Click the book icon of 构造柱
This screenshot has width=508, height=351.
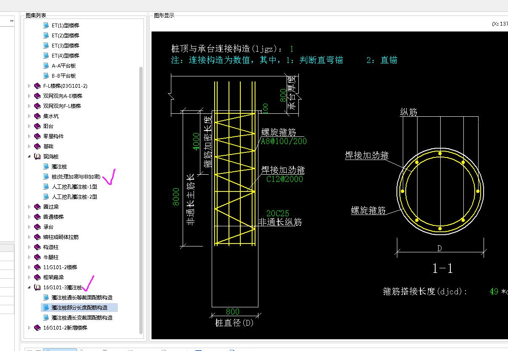click(x=37, y=247)
